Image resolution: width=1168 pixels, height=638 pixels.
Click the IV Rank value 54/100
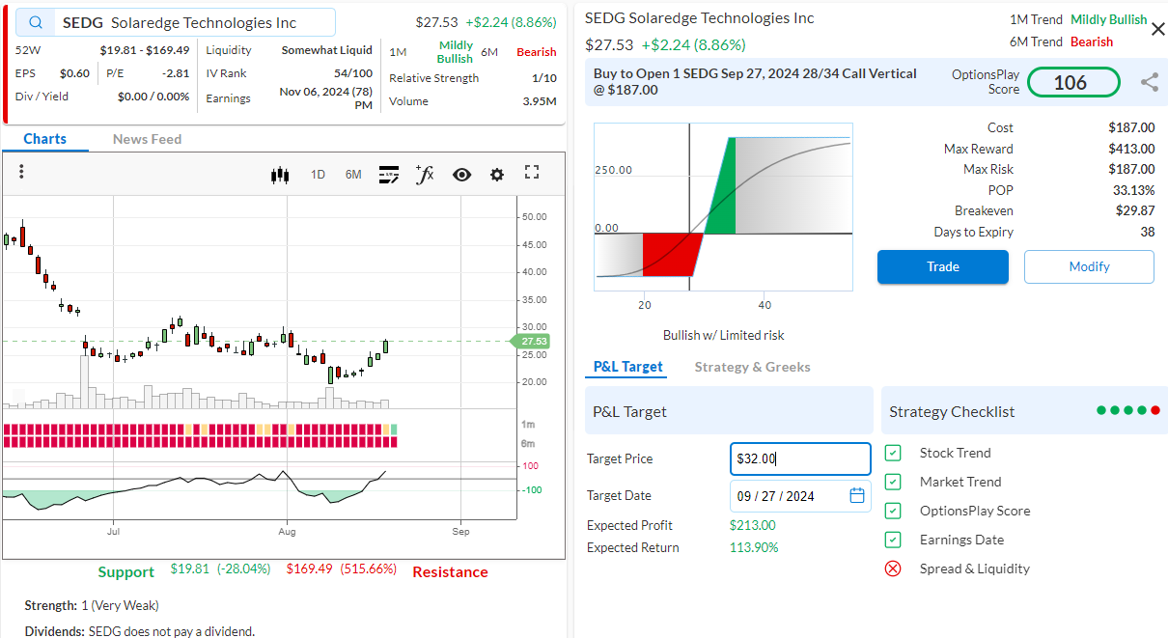click(353, 73)
